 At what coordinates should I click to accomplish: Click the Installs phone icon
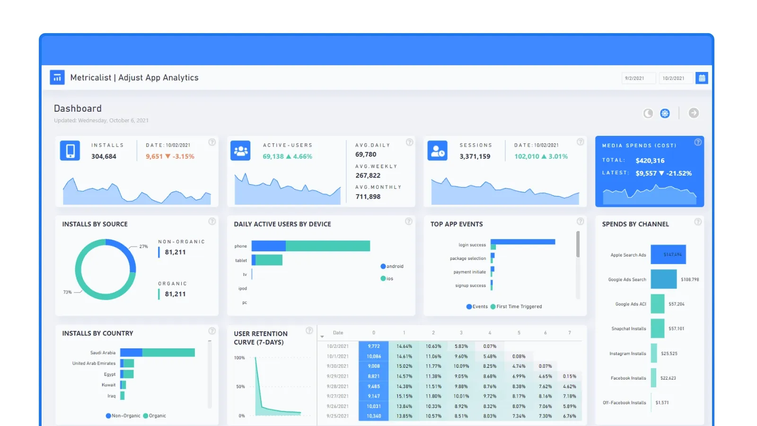(70, 151)
